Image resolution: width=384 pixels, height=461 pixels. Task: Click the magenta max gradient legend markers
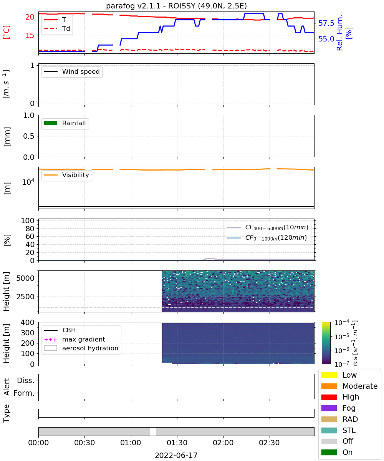(x=51, y=340)
